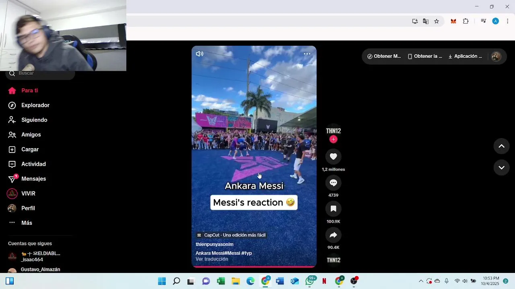
Task: Expand the Más options menu
Action: tap(20, 223)
